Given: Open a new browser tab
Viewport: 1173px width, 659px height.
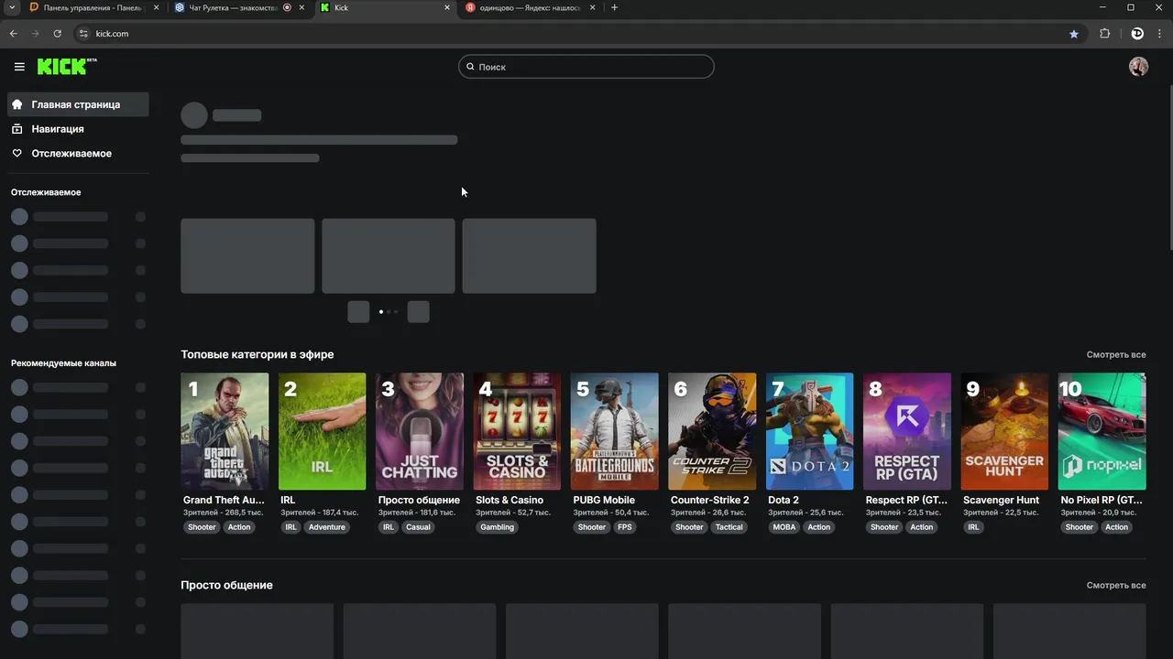Looking at the screenshot, I should [x=614, y=7].
